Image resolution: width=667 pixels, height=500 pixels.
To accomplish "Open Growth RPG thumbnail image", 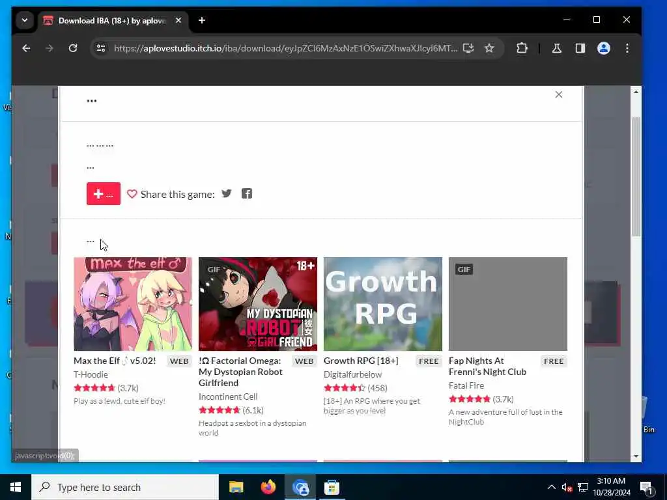I will pos(383,304).
